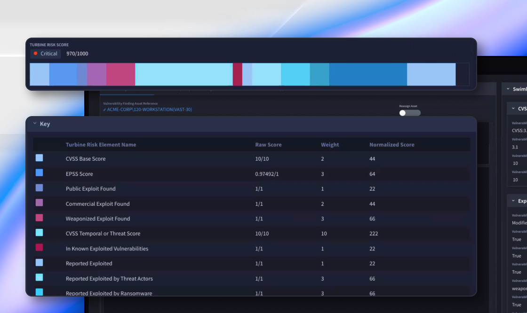Viewport: 527px width, 313px height.
Task: Collapse the Exploit section in the sidebar
Action: pos(512,201)
